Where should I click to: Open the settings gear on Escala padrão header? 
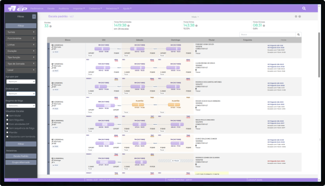point(296,16)
